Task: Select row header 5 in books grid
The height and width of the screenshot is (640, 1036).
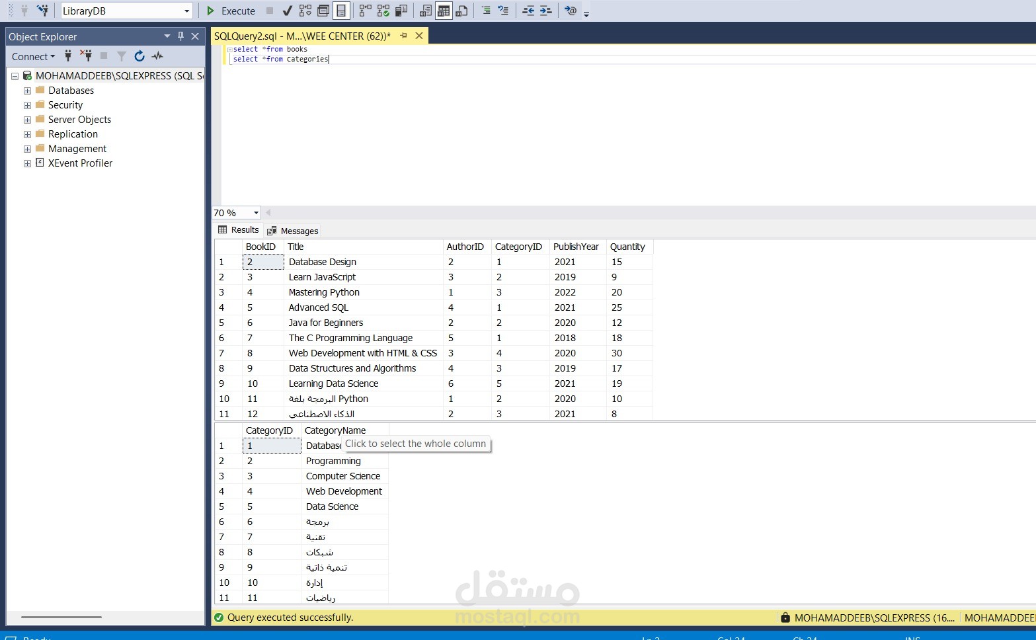Action: click(228, 323)
